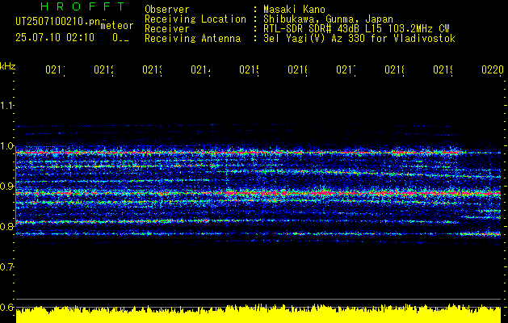Screen dimensions: 508x323
Task: Click the Receiver label
Action: click(x=167, y=29)
